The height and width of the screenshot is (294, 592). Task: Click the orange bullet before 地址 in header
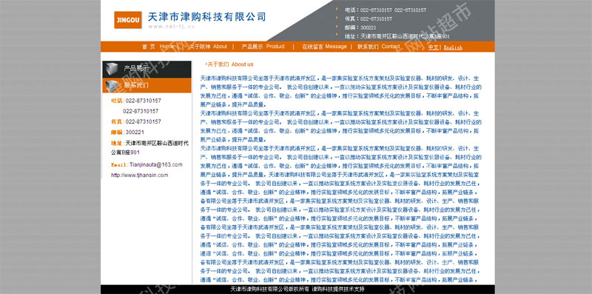coord(337,35)
